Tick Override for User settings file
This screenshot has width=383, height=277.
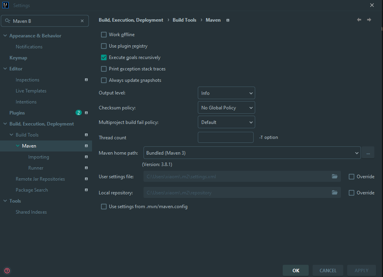click(x=351, y=177)
